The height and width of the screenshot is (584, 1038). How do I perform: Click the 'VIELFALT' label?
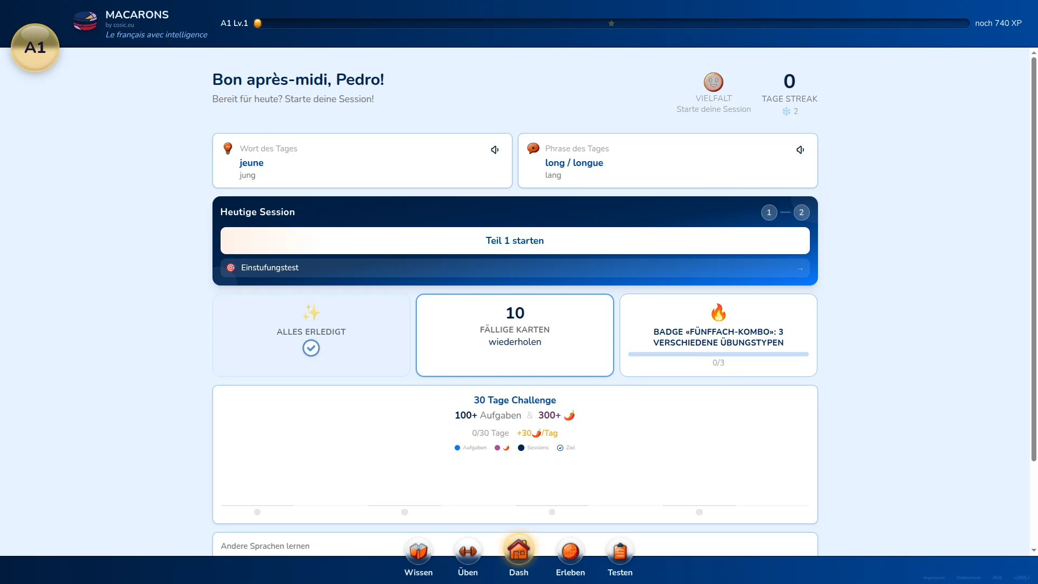[x=713, y=98]
